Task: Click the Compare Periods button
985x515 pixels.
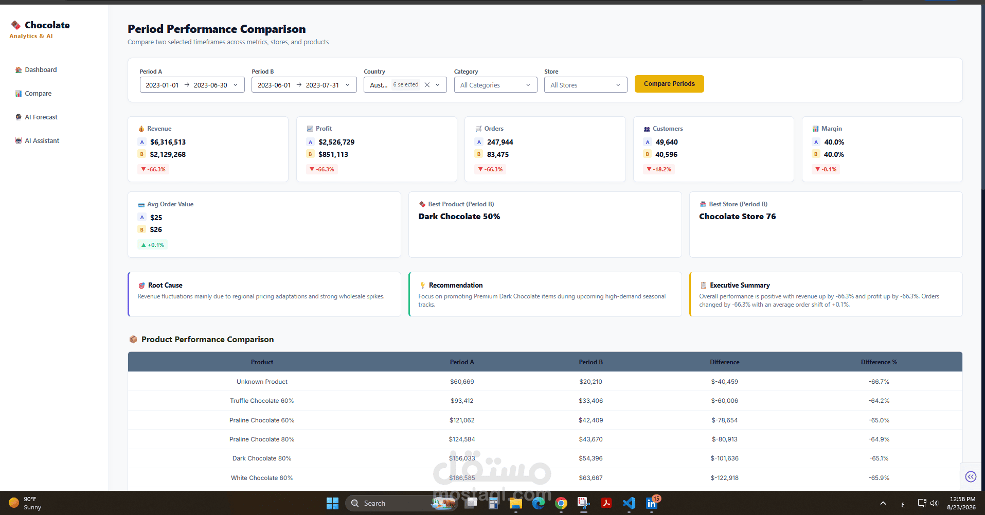Action: [669, 84]
